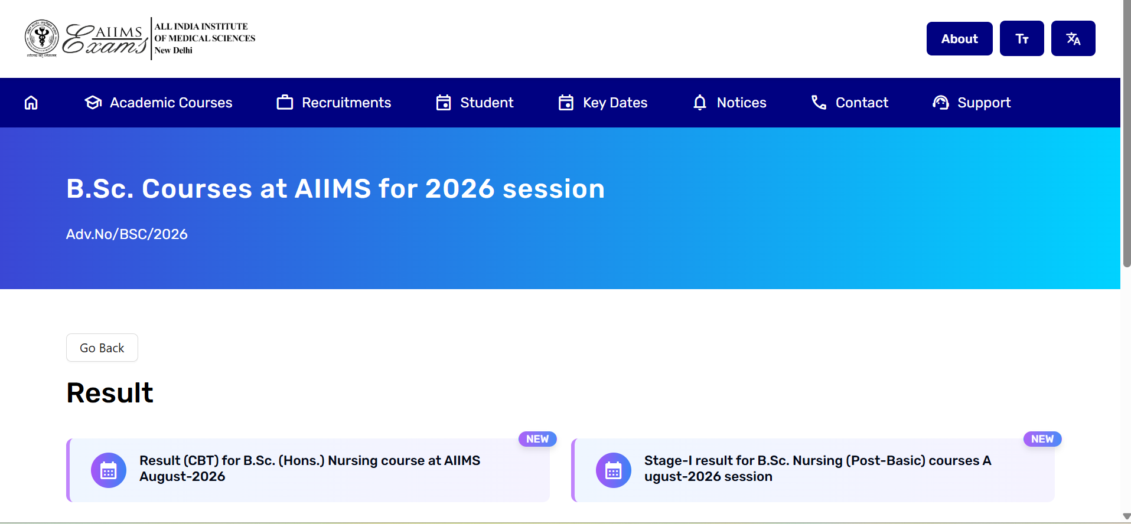1131x524 pixels.
Task: Click the AIIMS emblem logo
Action: [x=41, y=38]
